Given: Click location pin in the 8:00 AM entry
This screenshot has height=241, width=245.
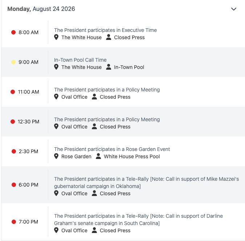Looking at the screenshot, I should click(x=56, y=37).
